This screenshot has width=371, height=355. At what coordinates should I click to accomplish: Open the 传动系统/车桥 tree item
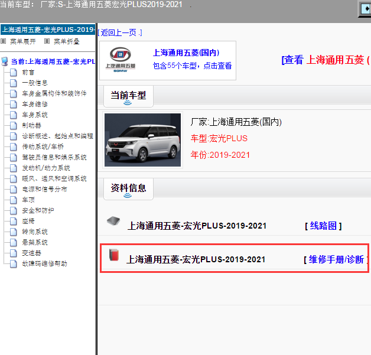[x=43, y=146]
